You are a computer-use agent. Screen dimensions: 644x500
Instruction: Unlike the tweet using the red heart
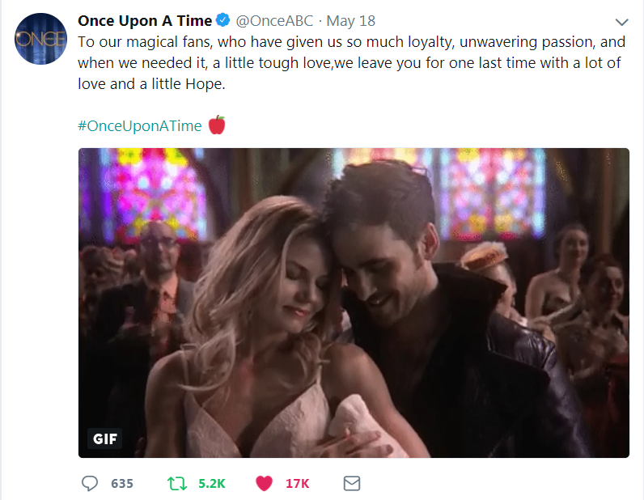264,483
